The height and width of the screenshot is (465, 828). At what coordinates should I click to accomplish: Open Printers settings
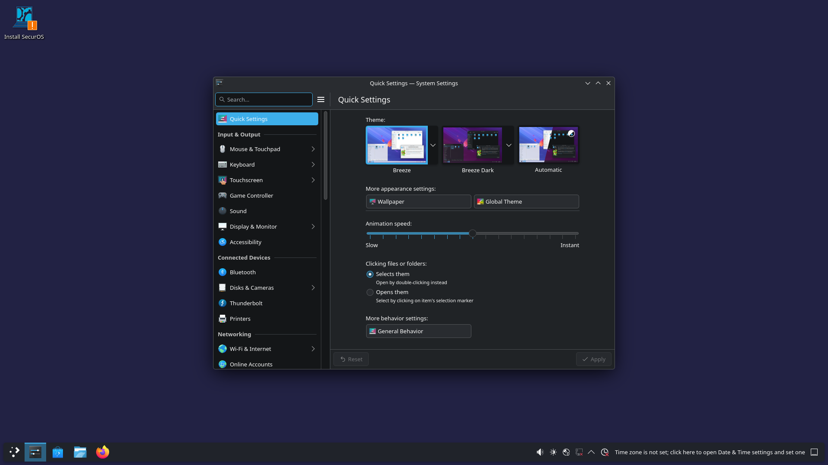click(240, 319)
